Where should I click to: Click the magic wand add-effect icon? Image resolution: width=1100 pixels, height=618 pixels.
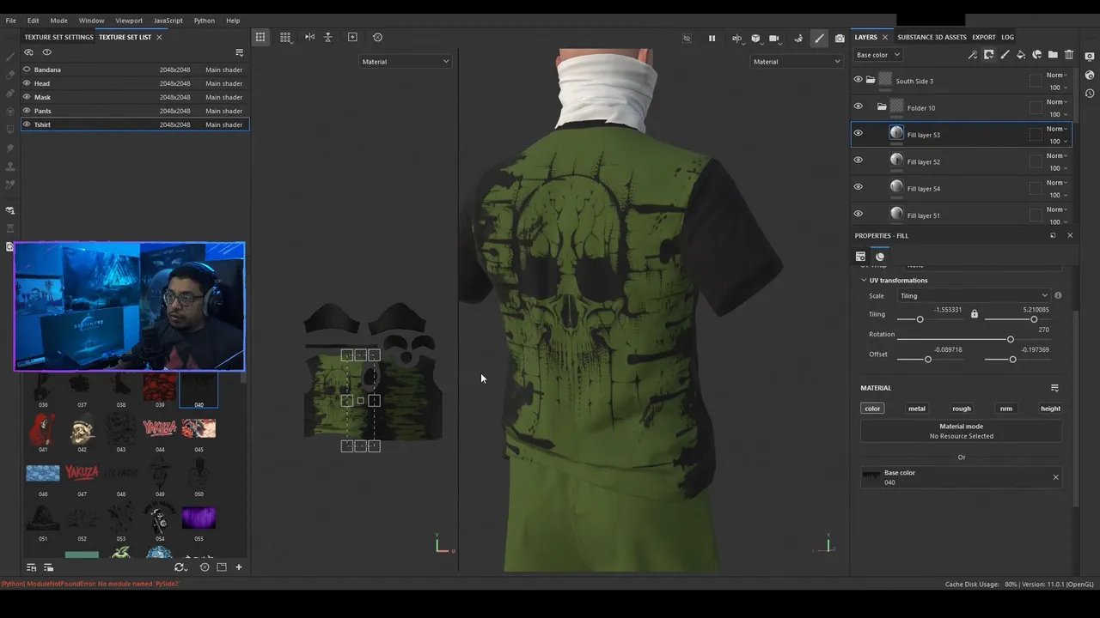click(972, 55)
